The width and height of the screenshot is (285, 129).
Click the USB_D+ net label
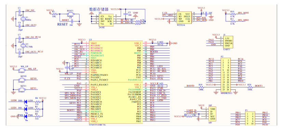[162, 90]
